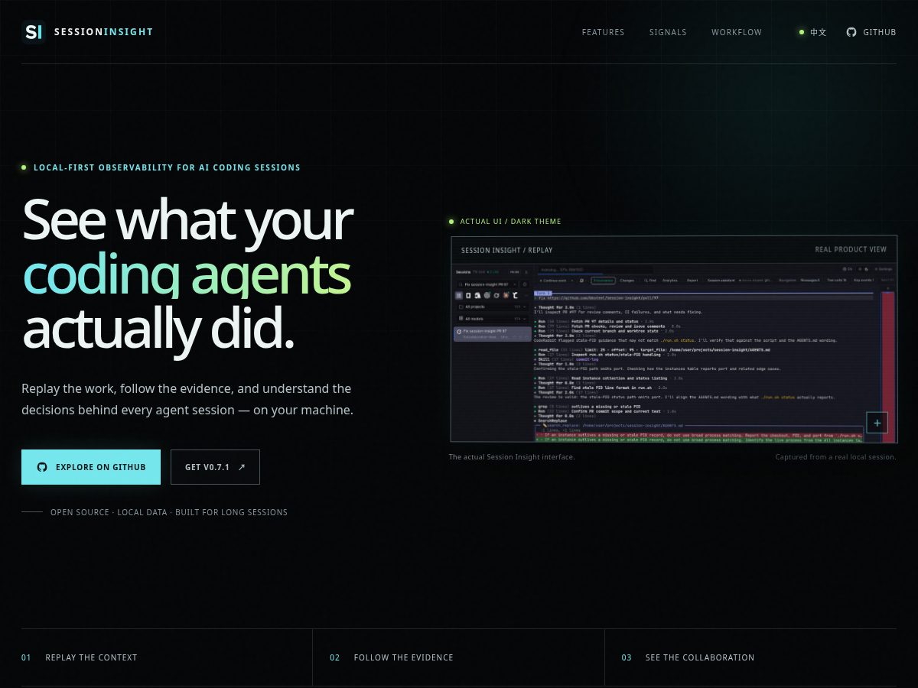918x688 pixels.
Task: Click the 'LOCAL-FIRST OBSERVABILITY FOR AI CODING SESSIONS' tagline
Action: tap(167, 167)
